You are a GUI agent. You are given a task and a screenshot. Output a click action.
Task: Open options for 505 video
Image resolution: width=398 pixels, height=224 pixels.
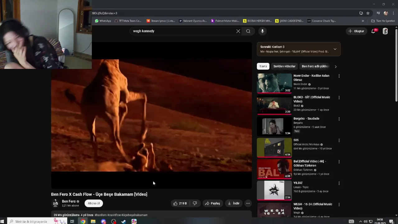339,140
